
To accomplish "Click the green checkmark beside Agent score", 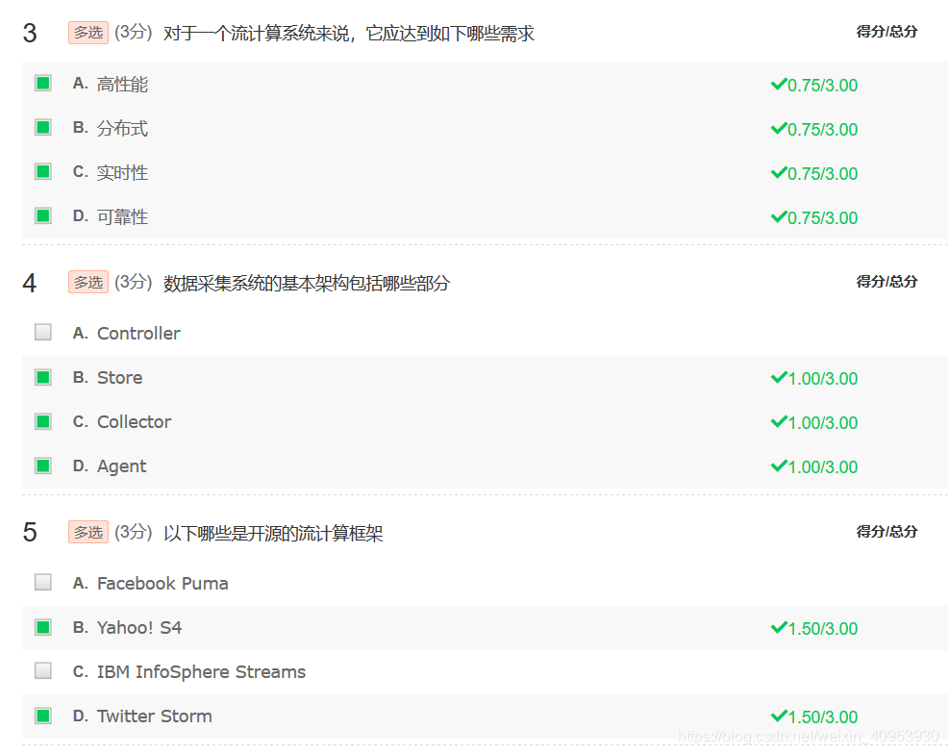I will (x=779, y=465).
